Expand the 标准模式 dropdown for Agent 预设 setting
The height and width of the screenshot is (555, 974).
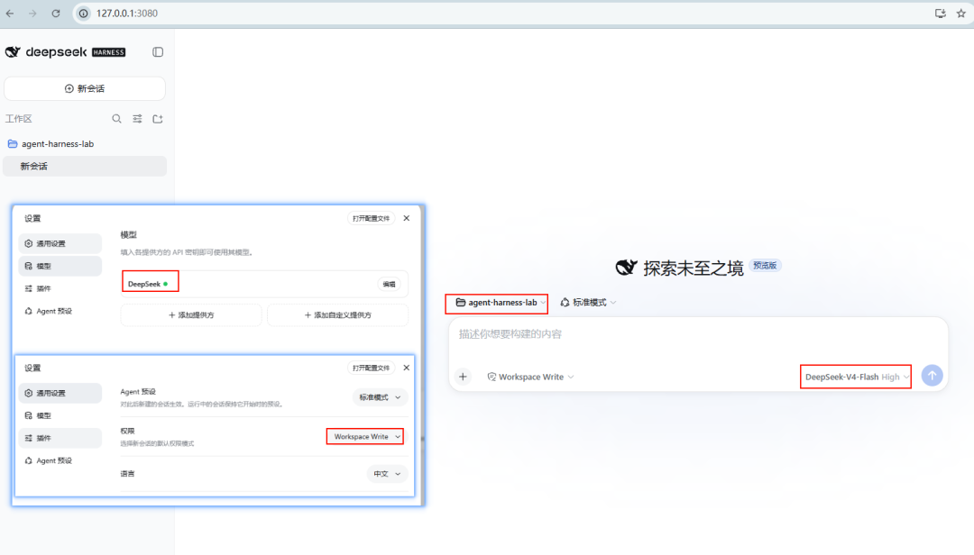(381, 397)
